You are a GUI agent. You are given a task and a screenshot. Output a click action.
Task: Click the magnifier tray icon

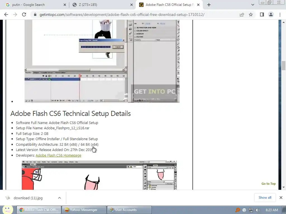pyautogui.click(x=237, y=210)
